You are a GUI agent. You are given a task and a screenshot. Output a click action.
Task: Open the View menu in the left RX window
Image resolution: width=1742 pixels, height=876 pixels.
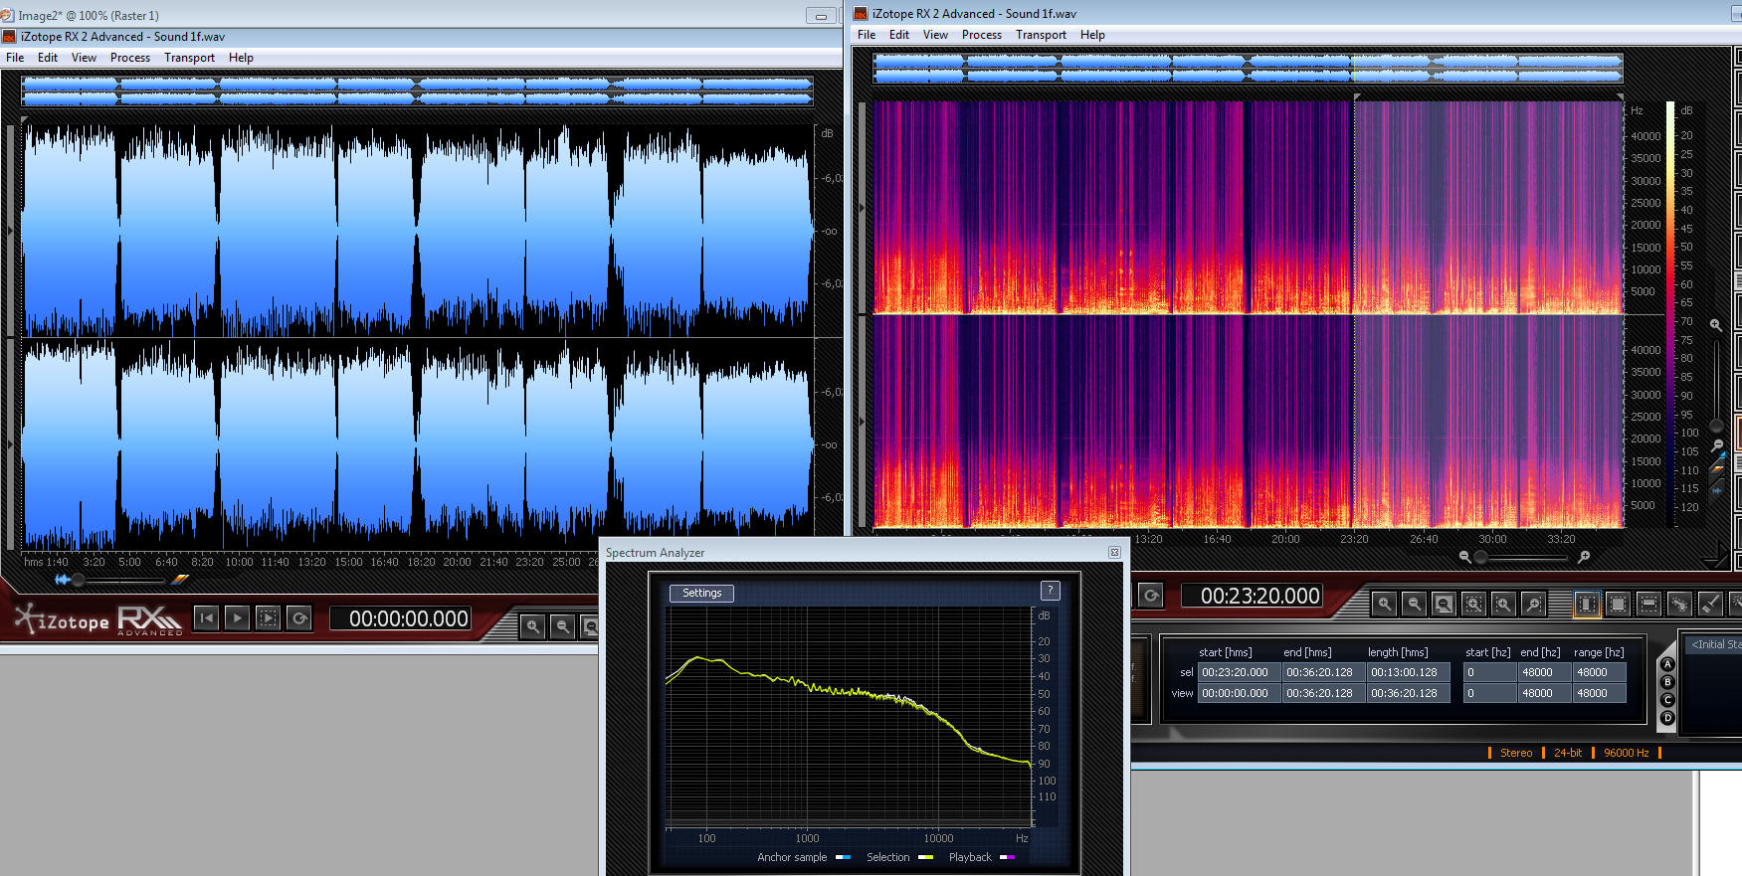click(85, 58)
